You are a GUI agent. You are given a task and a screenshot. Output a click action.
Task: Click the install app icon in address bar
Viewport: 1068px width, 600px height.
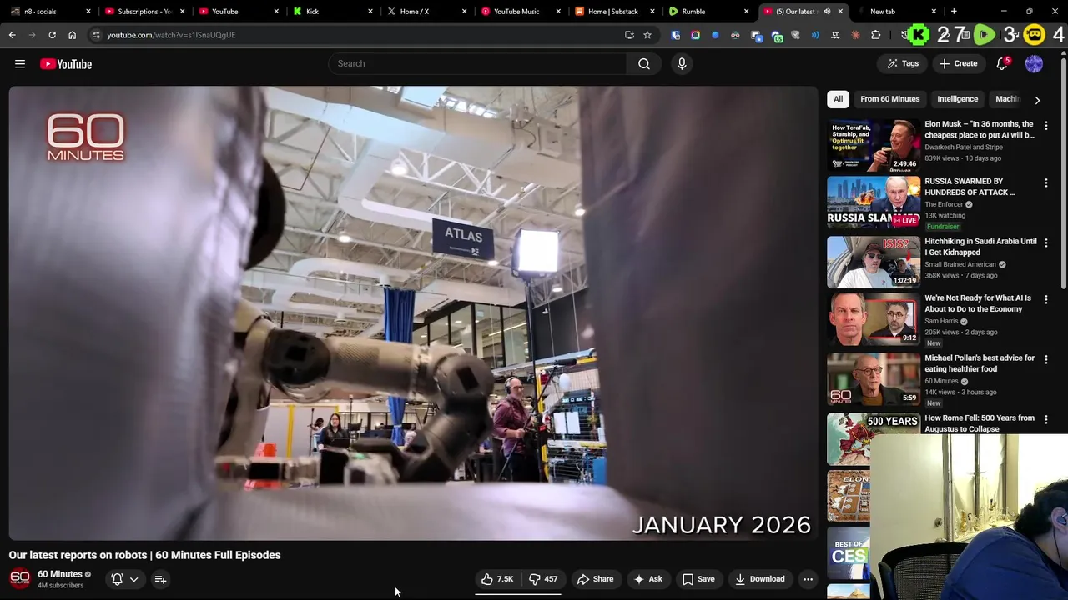[629, 35]
